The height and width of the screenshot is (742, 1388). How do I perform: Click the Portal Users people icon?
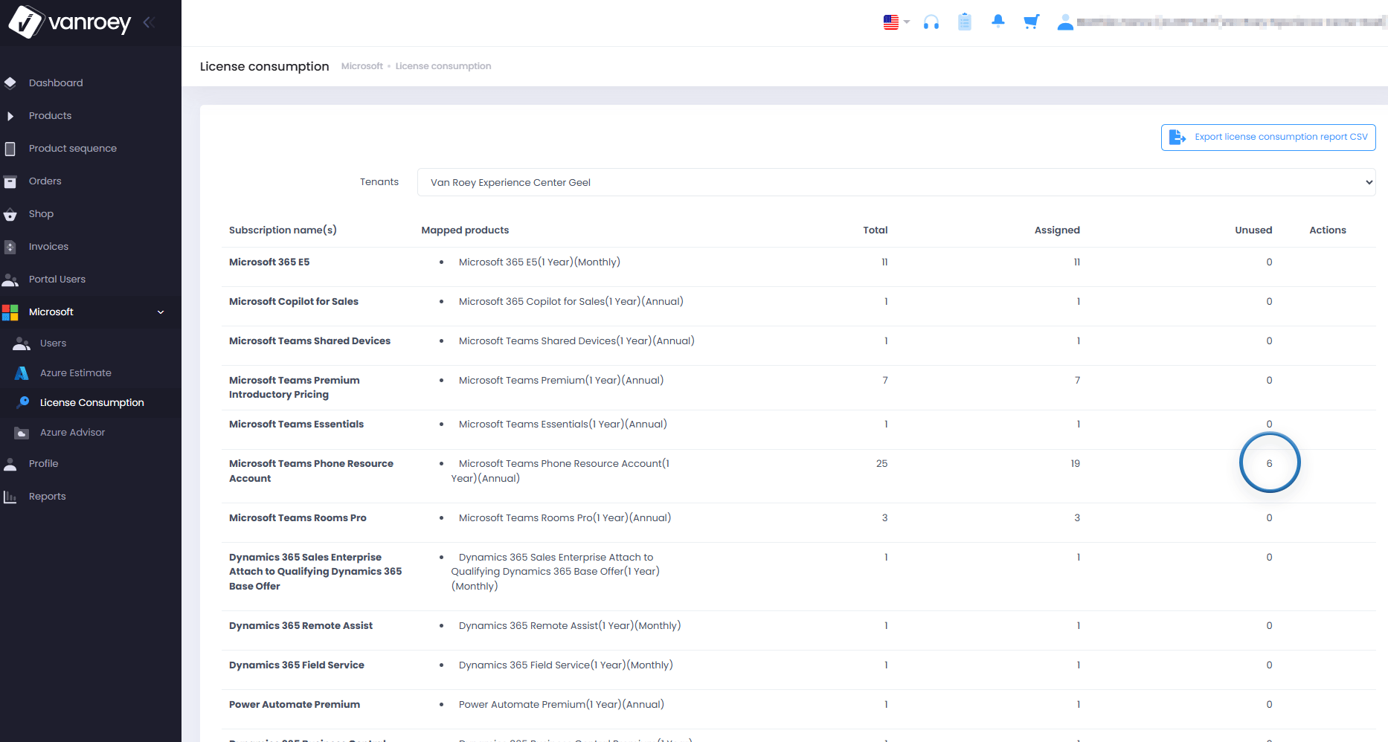point(10,280)
